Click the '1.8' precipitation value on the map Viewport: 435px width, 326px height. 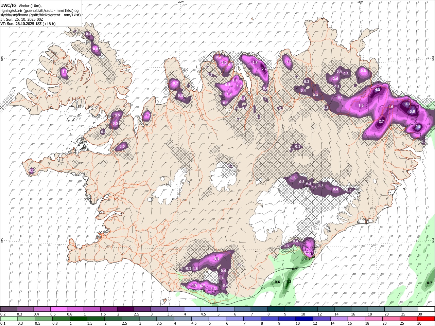point(255,62)
